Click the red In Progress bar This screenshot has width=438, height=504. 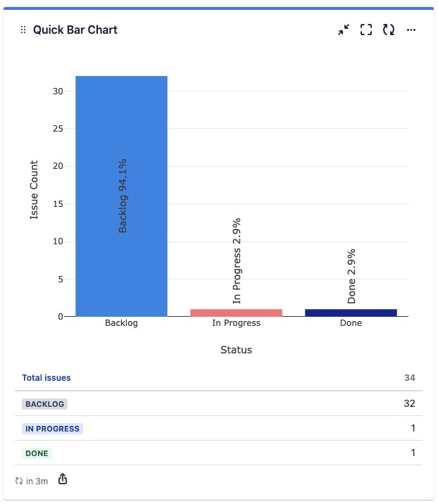(237, 313)
